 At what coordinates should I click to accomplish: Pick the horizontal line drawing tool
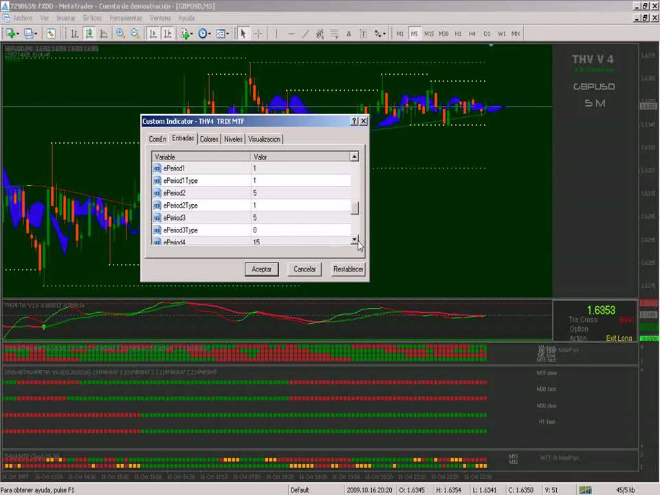[x=291, y=34]
